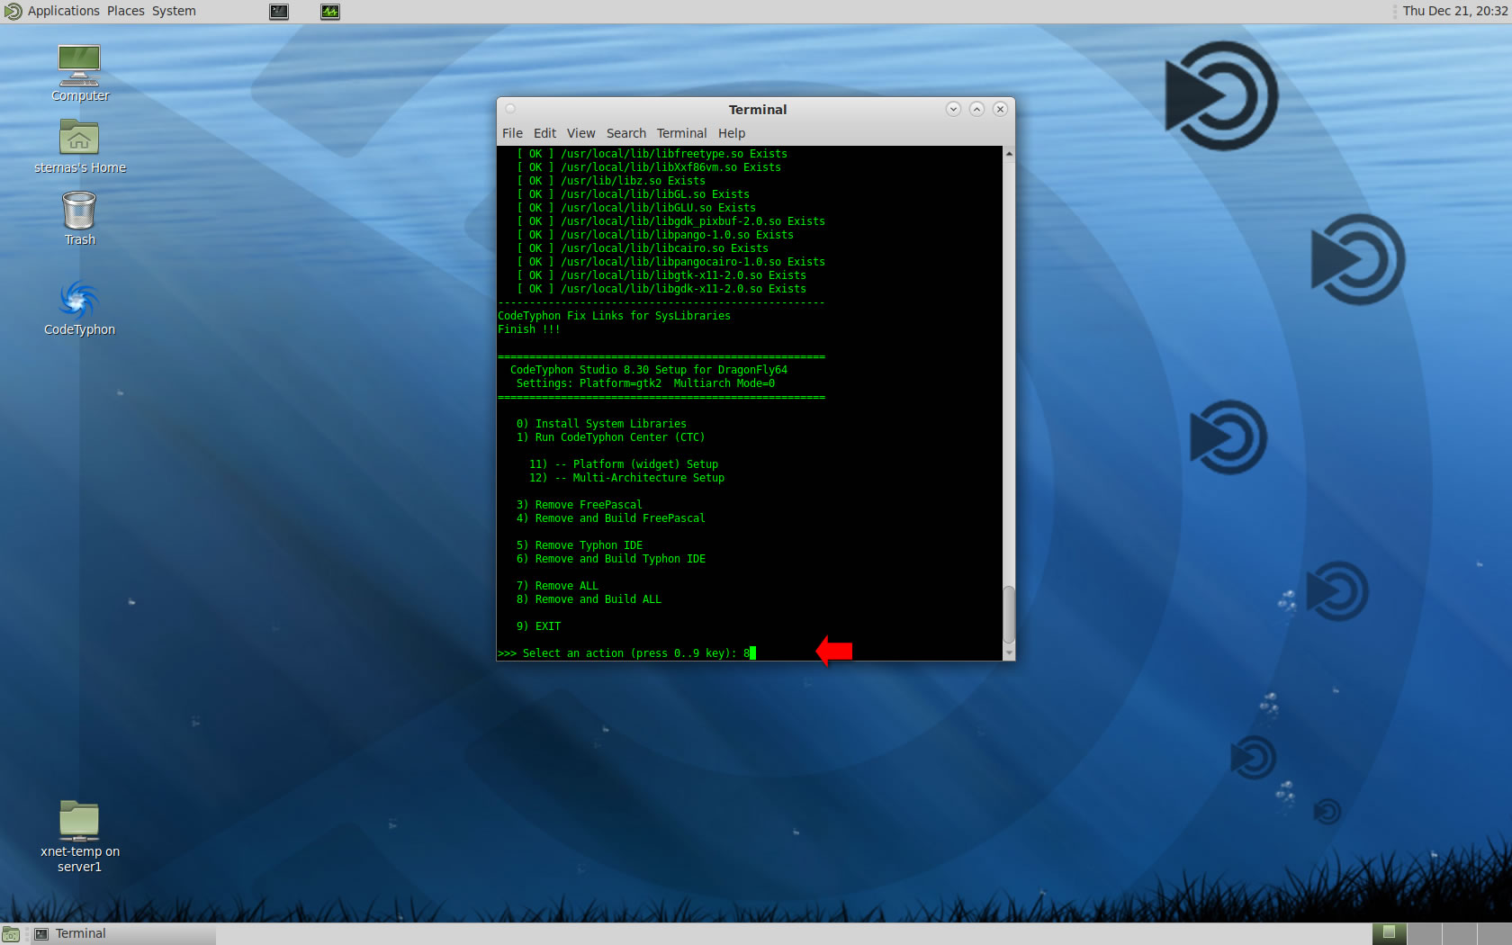Open the Places menu
The width and height of the screenshot is (1512, 945).
[125, 11]
